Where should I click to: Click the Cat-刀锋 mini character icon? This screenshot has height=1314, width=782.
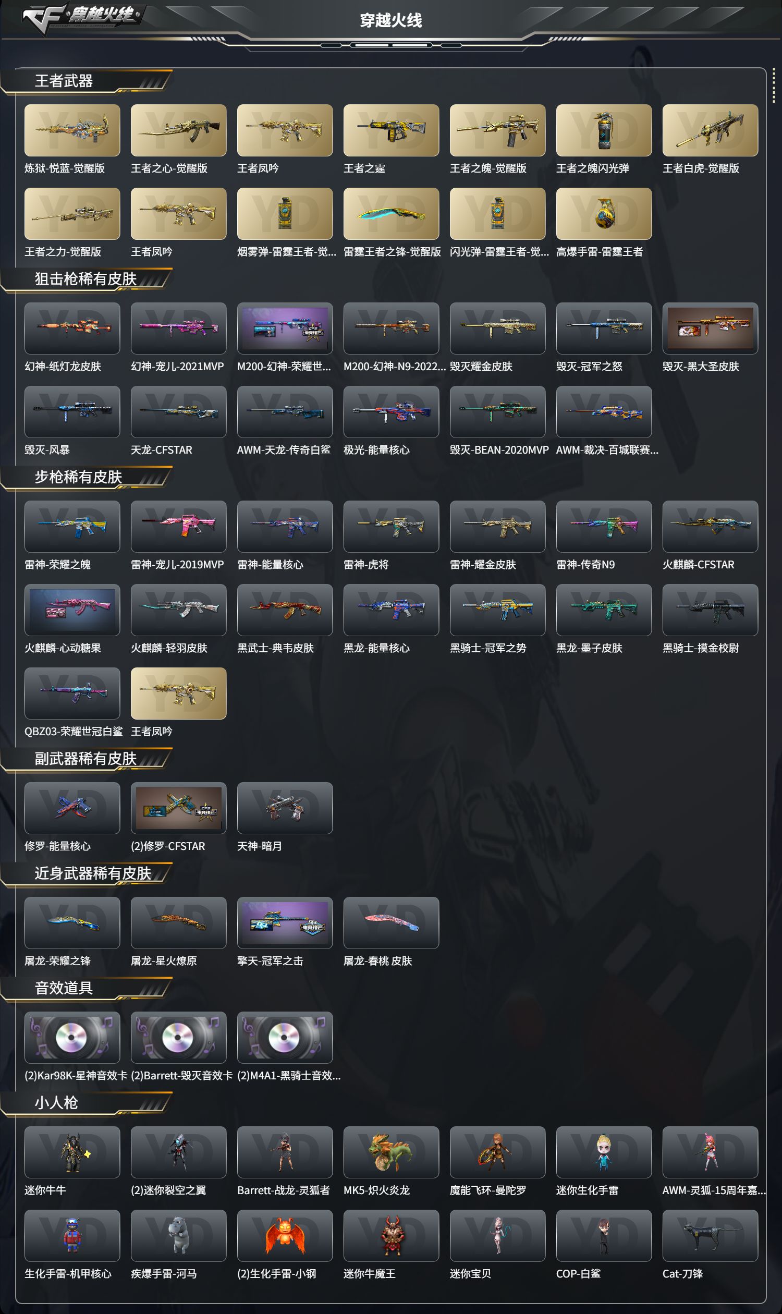(x=710, y=1235)
